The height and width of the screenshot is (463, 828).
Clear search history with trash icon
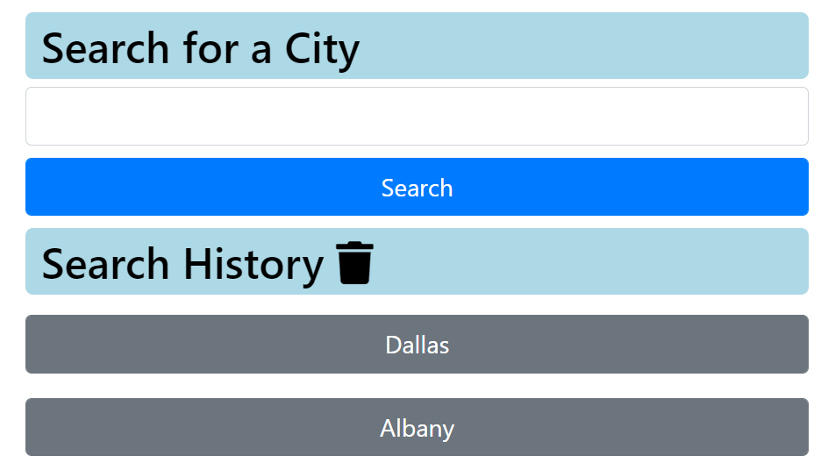(354, 263)
